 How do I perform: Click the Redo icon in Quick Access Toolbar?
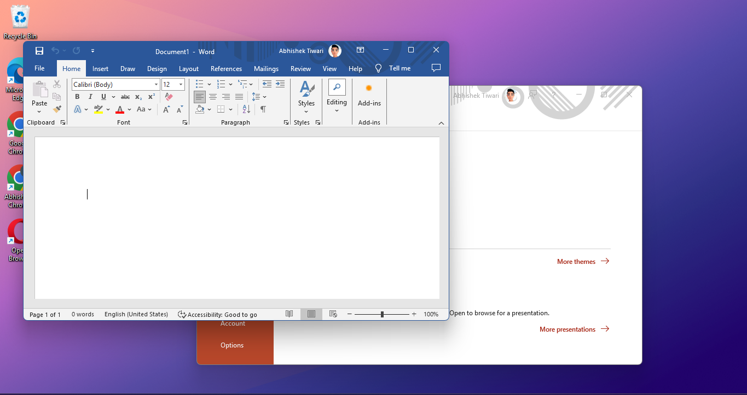pos(76,51)
